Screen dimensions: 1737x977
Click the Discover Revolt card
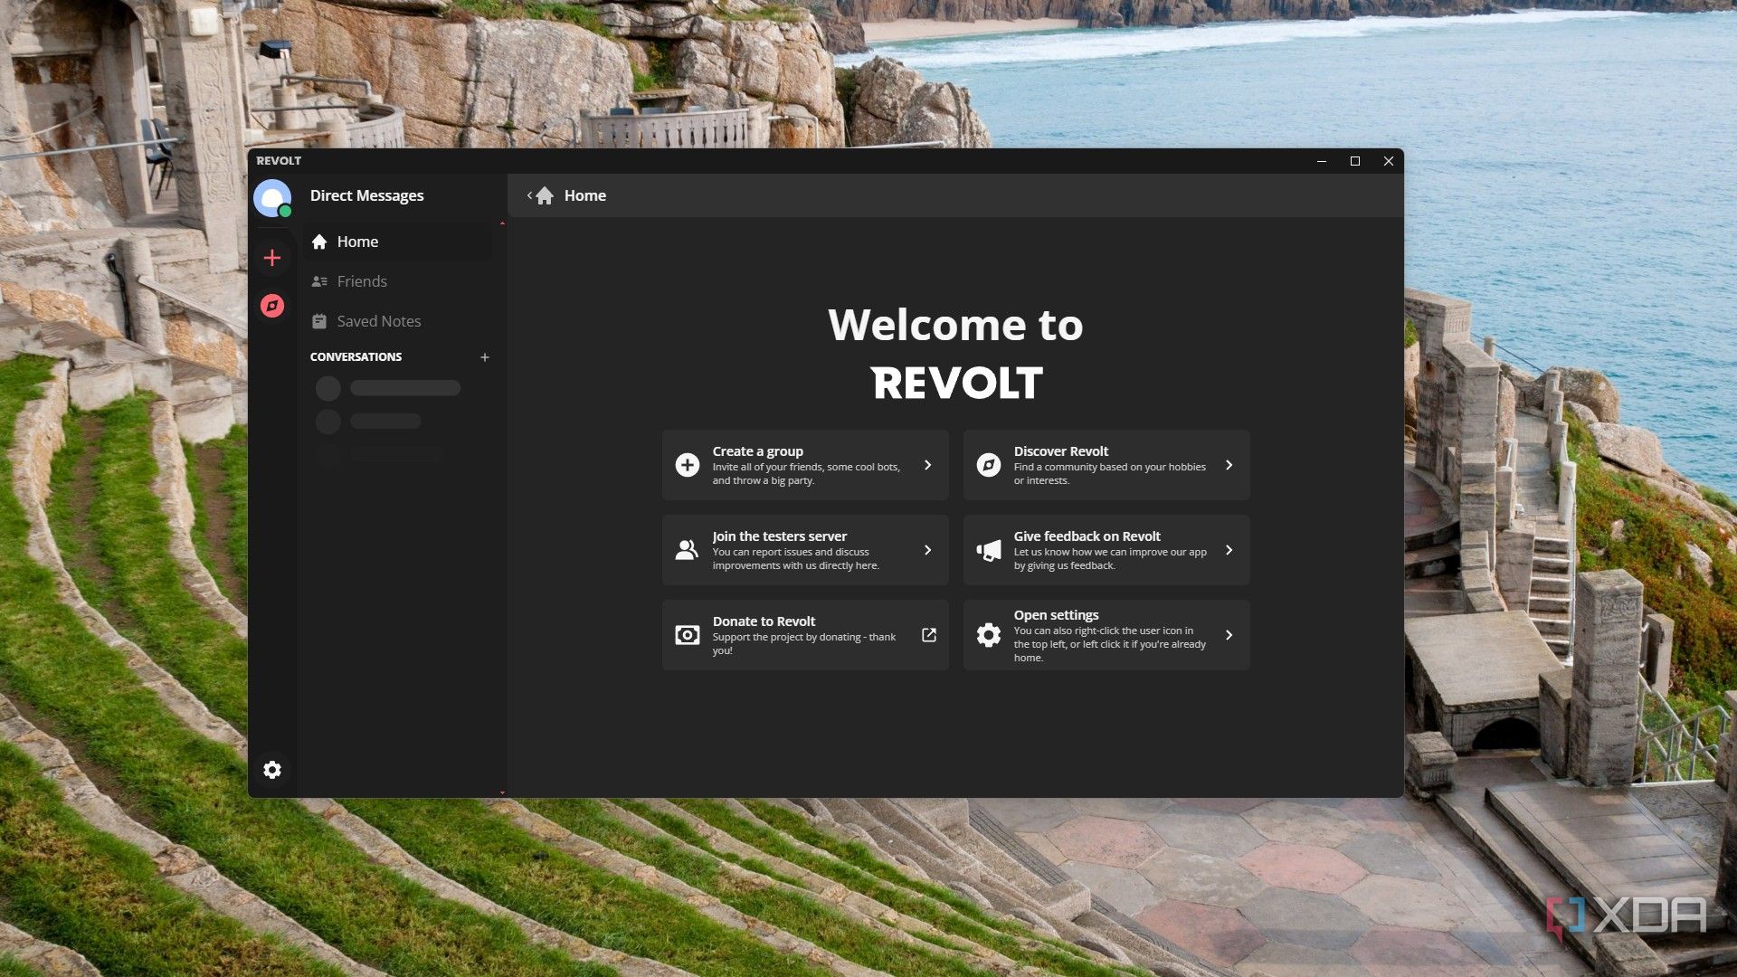coord(1106,465)
